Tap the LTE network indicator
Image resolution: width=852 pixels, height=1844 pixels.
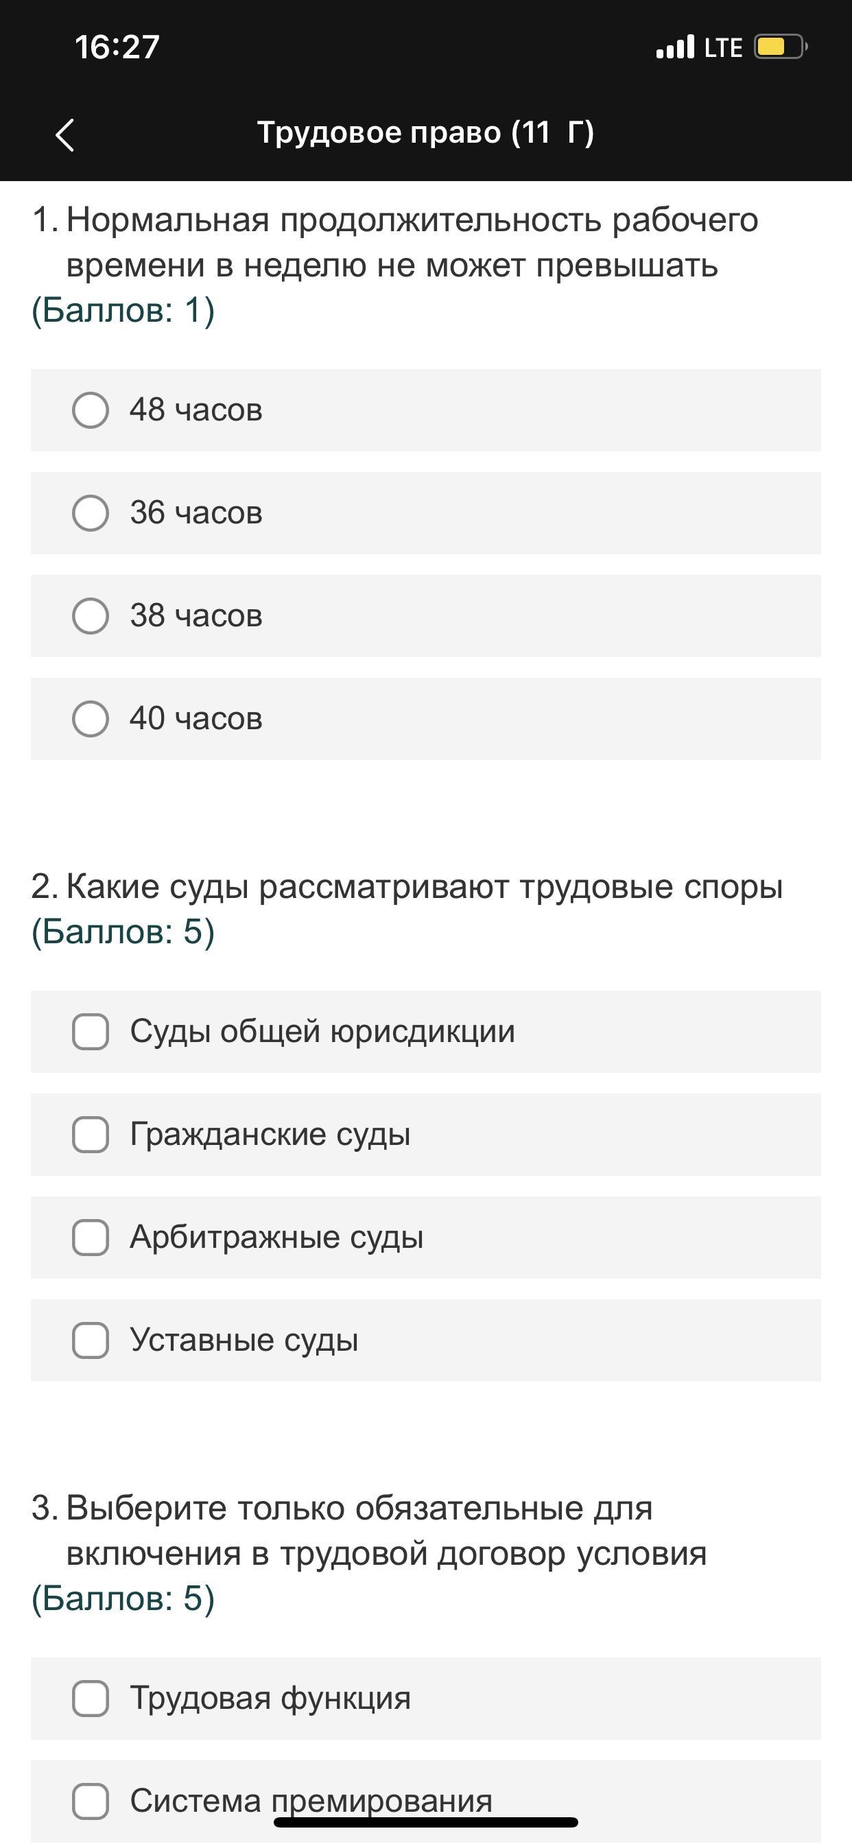[723, 48]
